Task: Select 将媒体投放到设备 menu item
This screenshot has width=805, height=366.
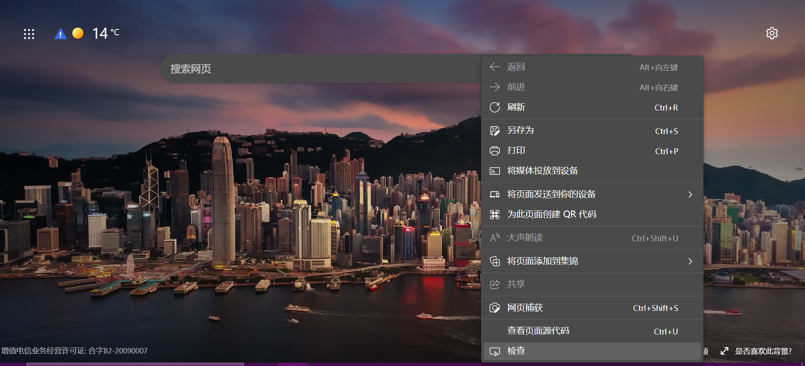Action: point(543,171)
